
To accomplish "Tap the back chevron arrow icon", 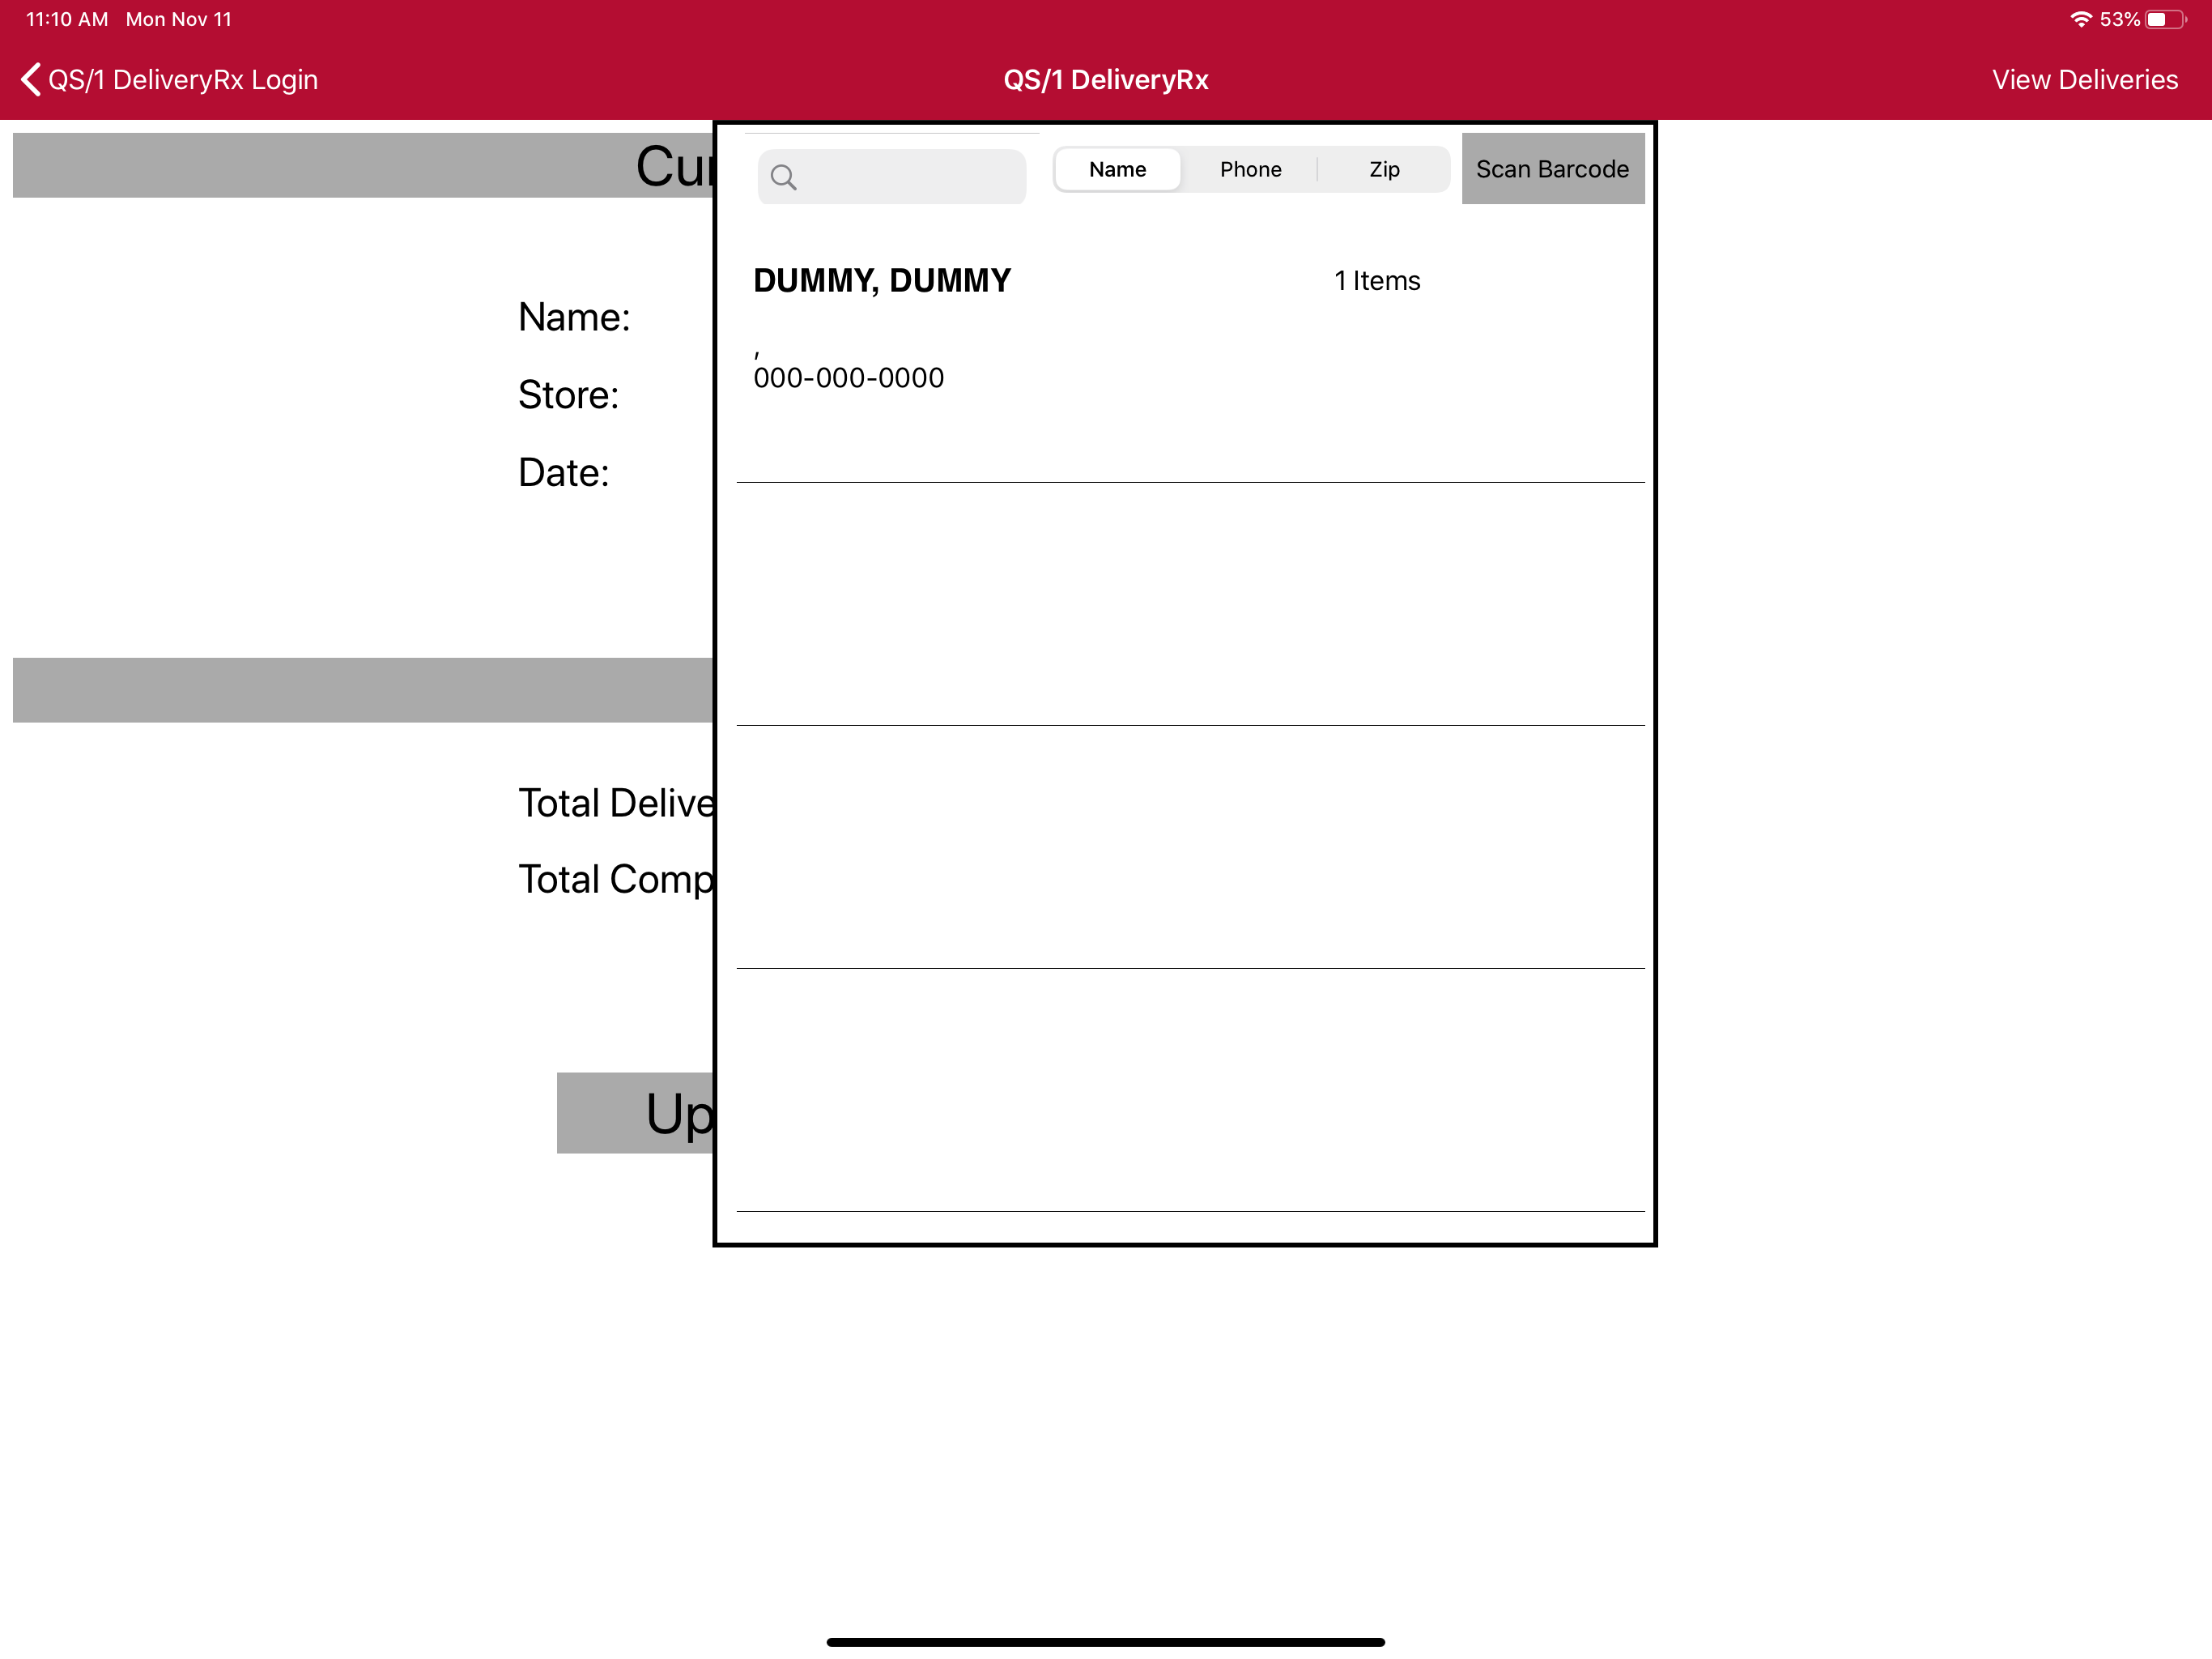I will click(31, 80).
